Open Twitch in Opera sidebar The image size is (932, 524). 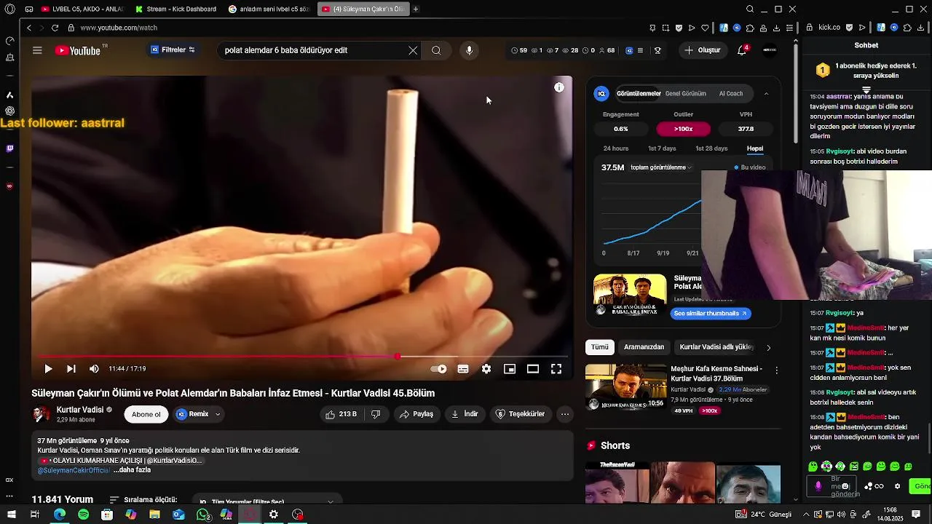[9, 148]
